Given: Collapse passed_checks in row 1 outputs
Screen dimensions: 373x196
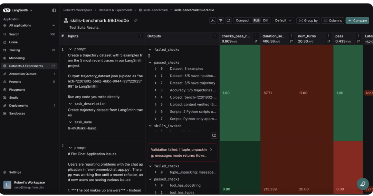Looking at the screenshot, I should pyautogui.click(x=150, y=62).
